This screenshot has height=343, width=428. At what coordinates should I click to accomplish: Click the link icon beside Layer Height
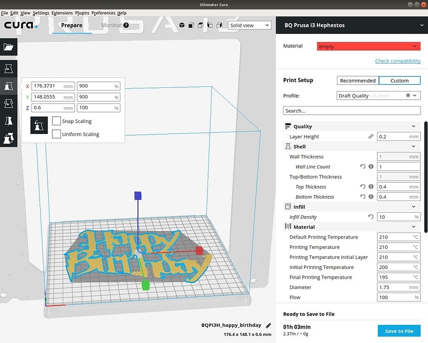371,136
